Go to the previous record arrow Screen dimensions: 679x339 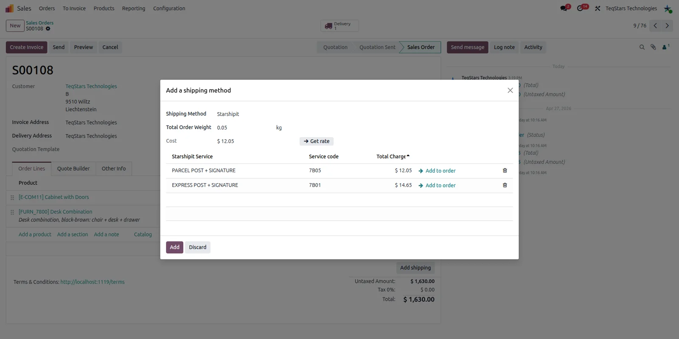[655, 26]
